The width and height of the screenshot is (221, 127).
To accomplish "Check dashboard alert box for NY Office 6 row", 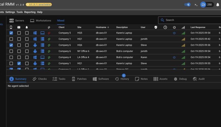I will [27, 51].
